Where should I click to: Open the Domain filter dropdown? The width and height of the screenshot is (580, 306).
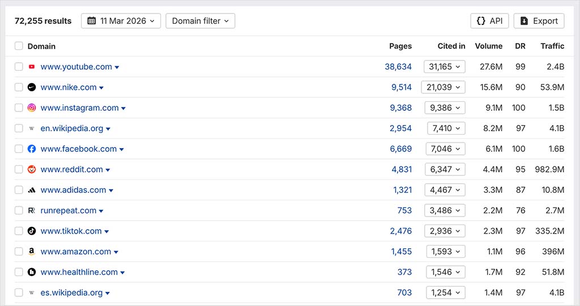click(200, 21)
